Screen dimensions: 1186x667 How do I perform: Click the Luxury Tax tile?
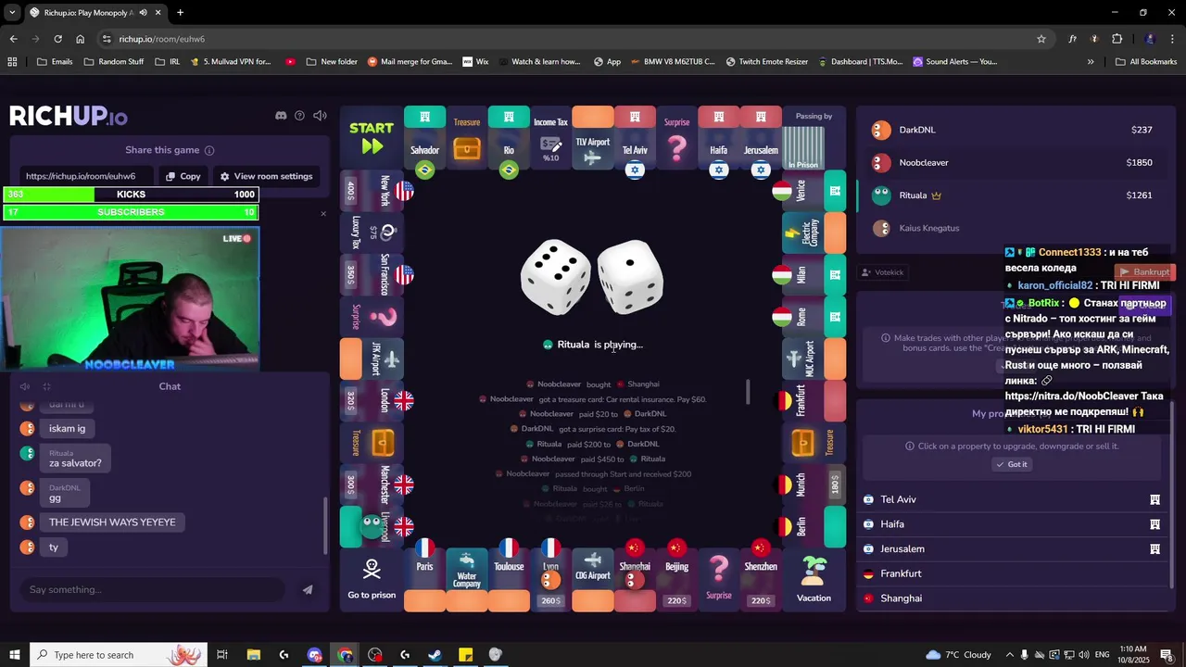[x=372, y=233]
